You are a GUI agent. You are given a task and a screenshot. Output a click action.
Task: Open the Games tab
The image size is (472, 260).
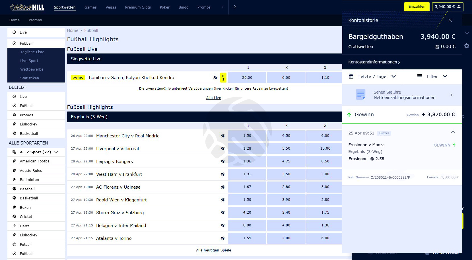click(90, 7)
